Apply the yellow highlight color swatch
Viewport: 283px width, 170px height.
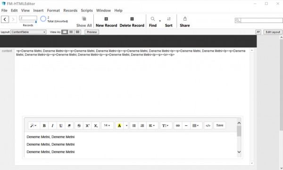[119, 125]
